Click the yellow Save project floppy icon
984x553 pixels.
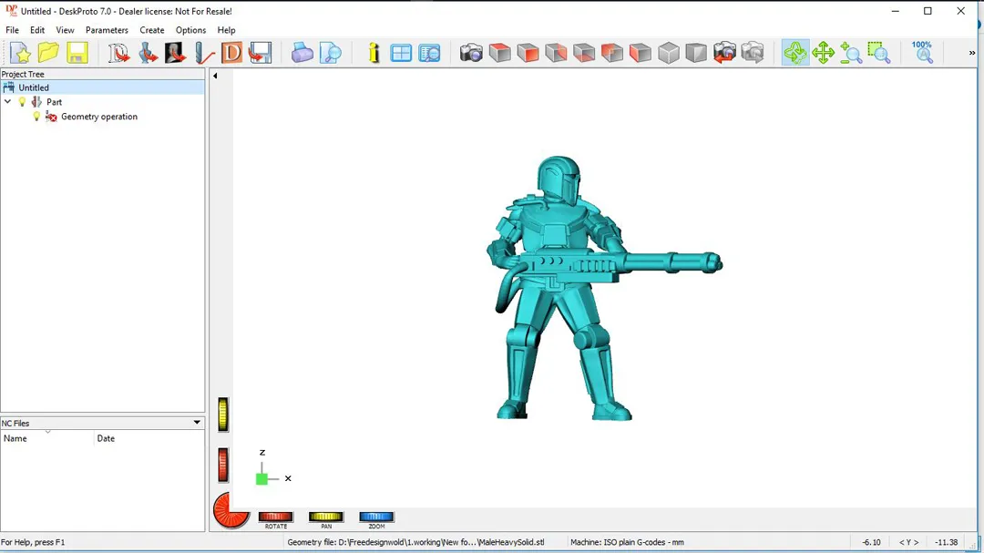click(x=77, y=53)
